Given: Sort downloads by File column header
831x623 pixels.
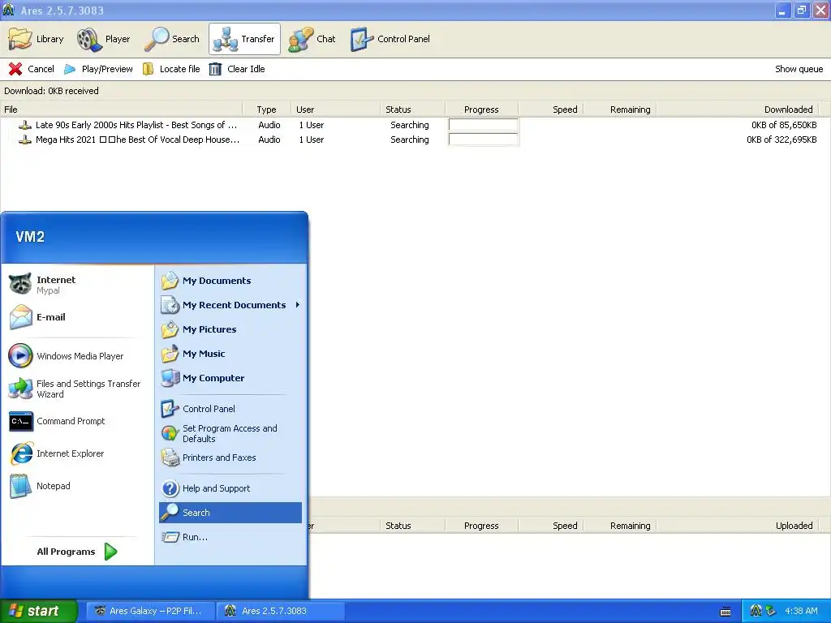Looking at the screenshot, I should [x=122, y=110].
